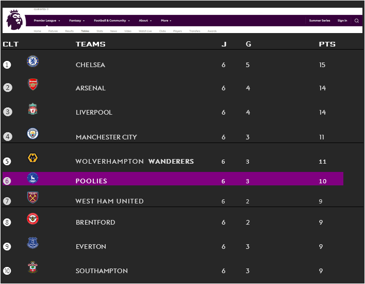Expand the More dropdown menu
This screenshot has width=365, height=284.
pyautogui.click(x=166, y=21)
